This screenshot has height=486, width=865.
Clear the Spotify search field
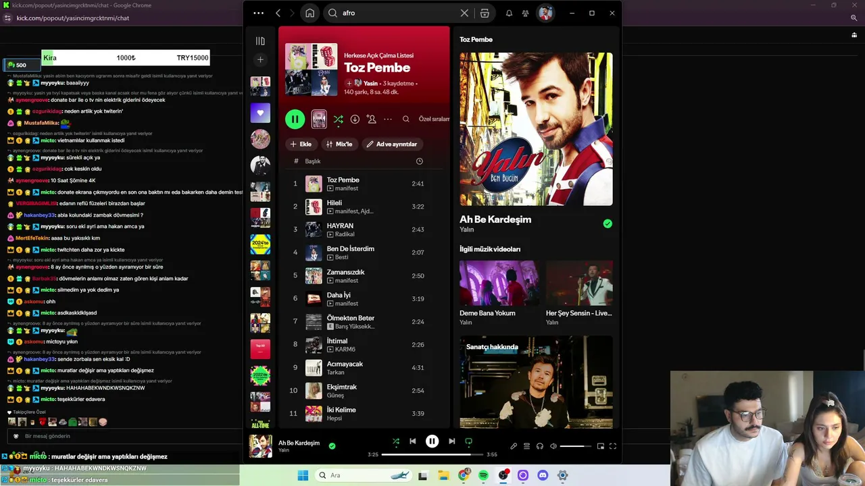[464, 13]
